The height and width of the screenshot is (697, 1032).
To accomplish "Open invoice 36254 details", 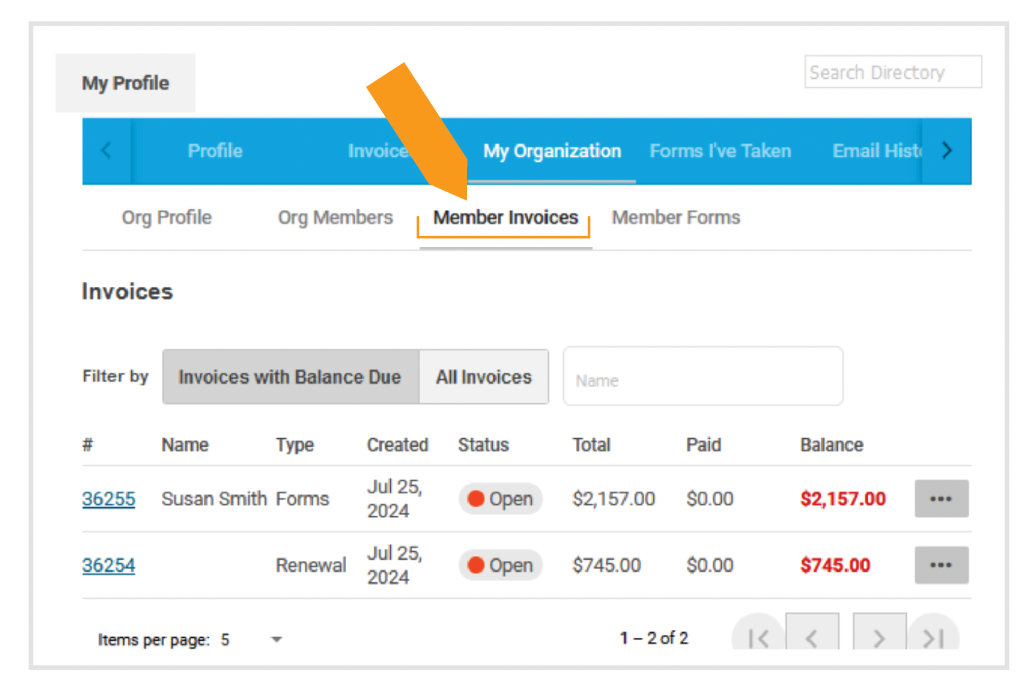I will point(108,565).
